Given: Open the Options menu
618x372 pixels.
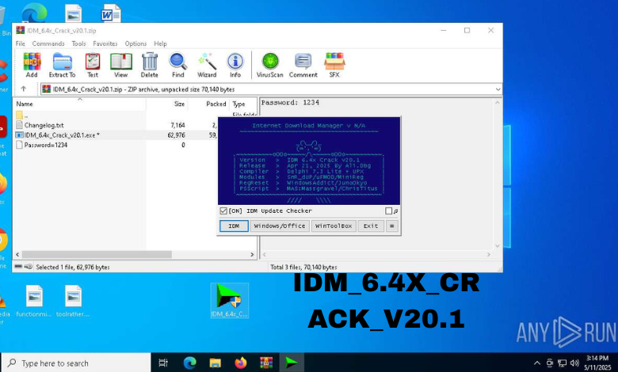Looking at the screenshot, I should pos(135,44).
